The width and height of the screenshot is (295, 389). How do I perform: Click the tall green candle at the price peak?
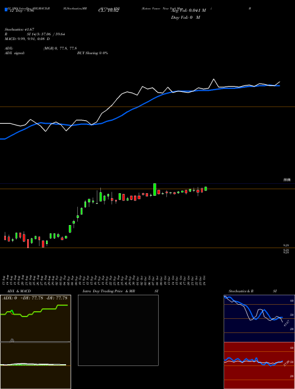tap(155, 189)
